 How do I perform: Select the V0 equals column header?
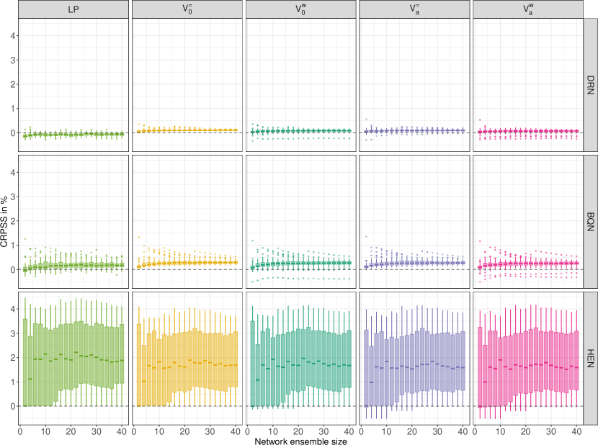[187, 9]
